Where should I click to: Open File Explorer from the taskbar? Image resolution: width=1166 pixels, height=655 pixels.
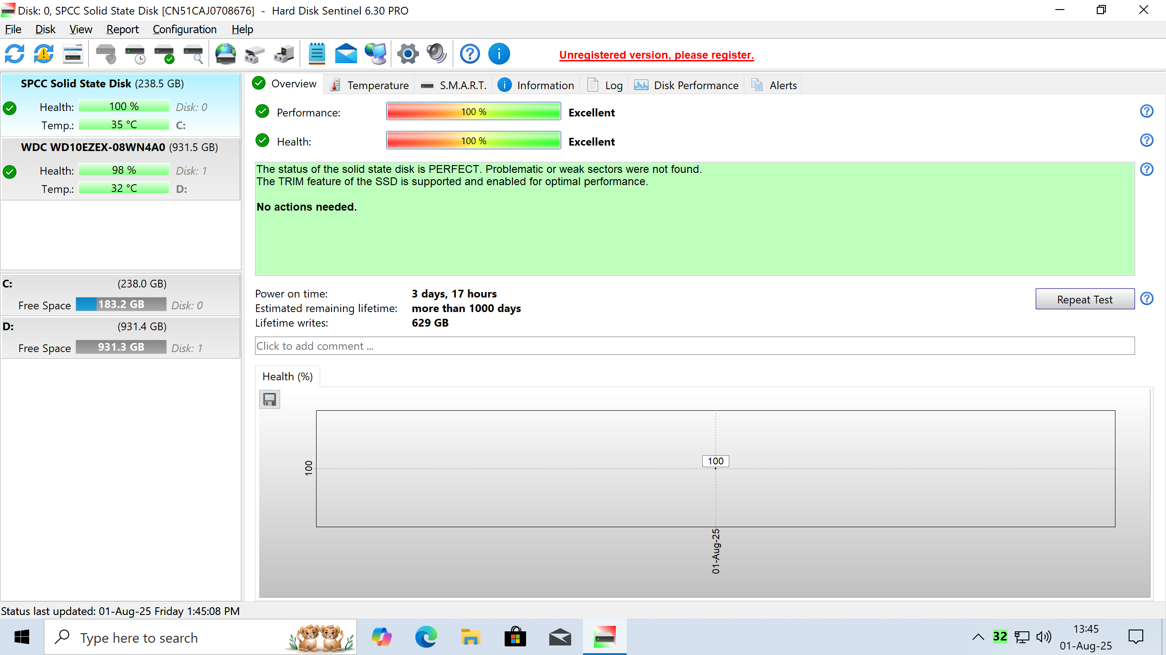[470, 637]
